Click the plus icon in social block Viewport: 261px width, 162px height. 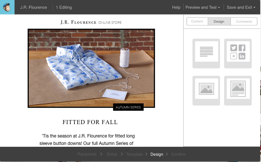234,56
